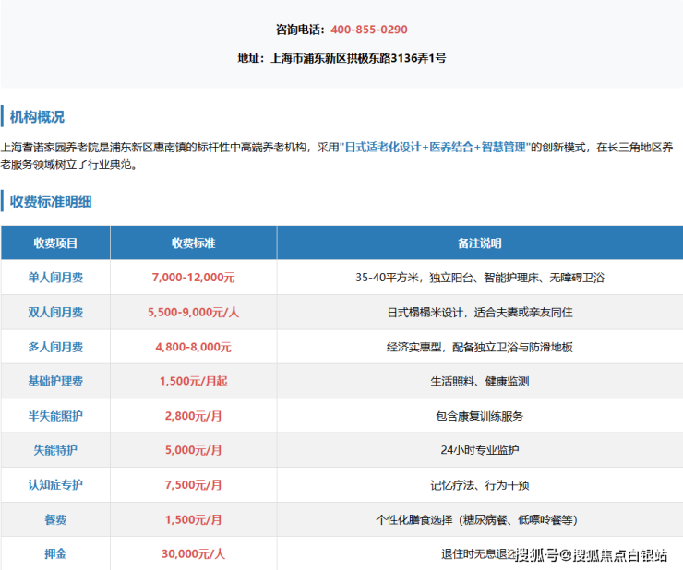Click the 5,500-9,000元/人 price
This screenshot has width=683, height=570.
pyautogui.click(x=193, y=313)
